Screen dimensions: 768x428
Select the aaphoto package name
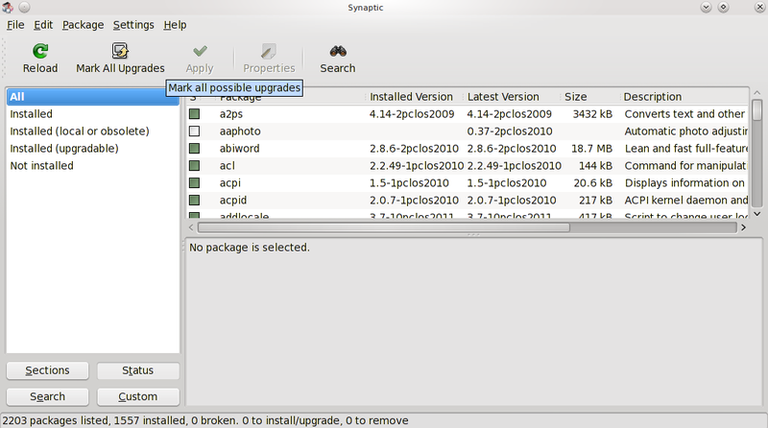coord(240,131)
